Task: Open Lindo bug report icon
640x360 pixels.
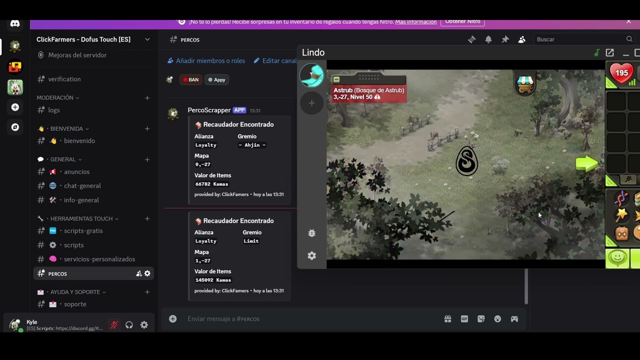Action: (x=311, y=233)
